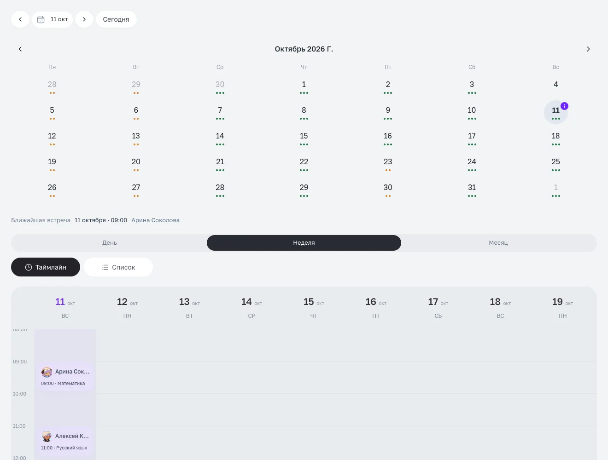
Task: Jump to today with the Сегодня button
Action: coord(116,19)
